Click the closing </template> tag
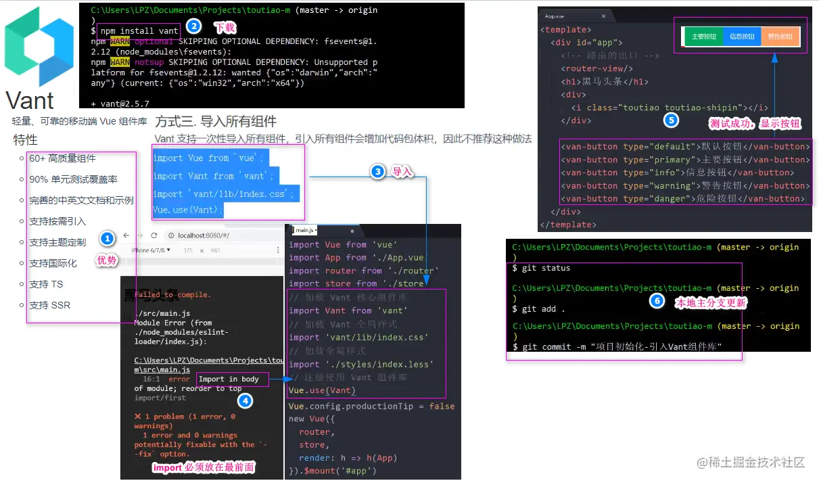The height and width of the screenshot is (483, 819). pyautogui.click(x=568, y=224)
